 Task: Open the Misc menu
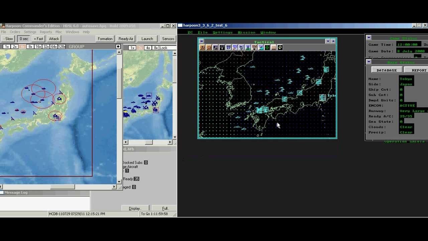pos(59,32)
